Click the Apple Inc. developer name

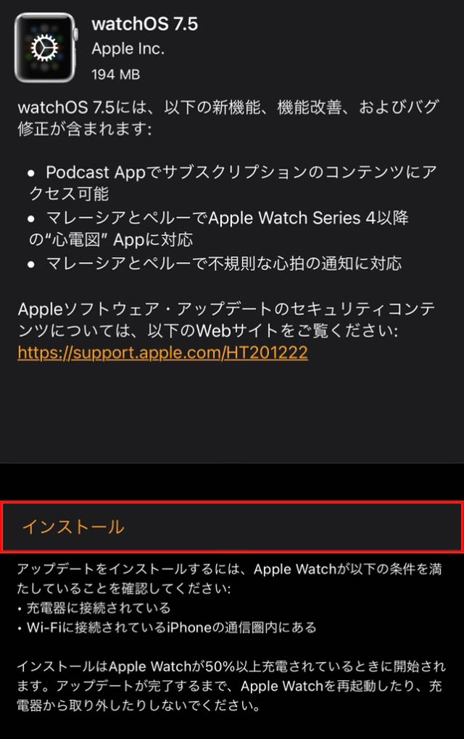point(128,49)
